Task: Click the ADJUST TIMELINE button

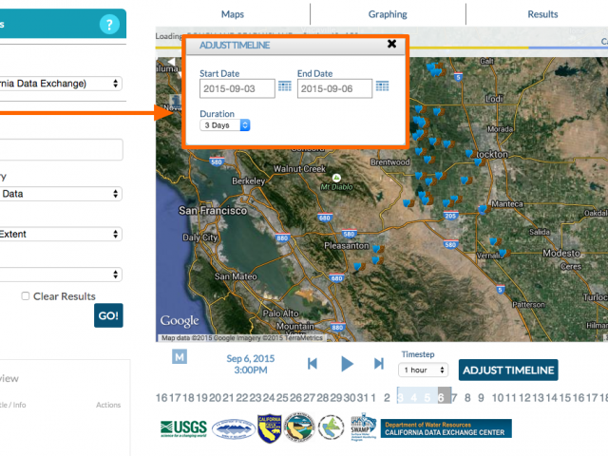Action: click(508, 370)
